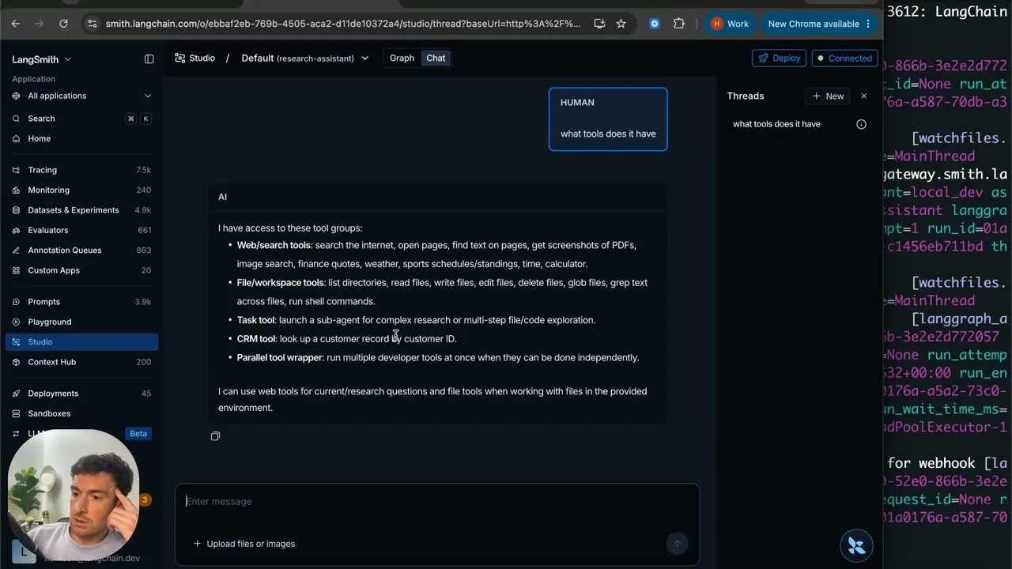Screen dimensions: 1012x569
Task: Open the floating assistant icon button
Action: coord(856,545)
